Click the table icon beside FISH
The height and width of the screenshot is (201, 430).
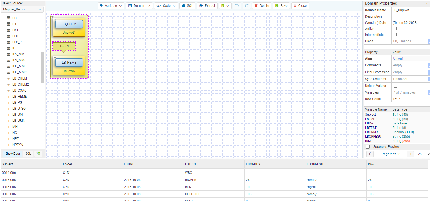click(9, 30)
